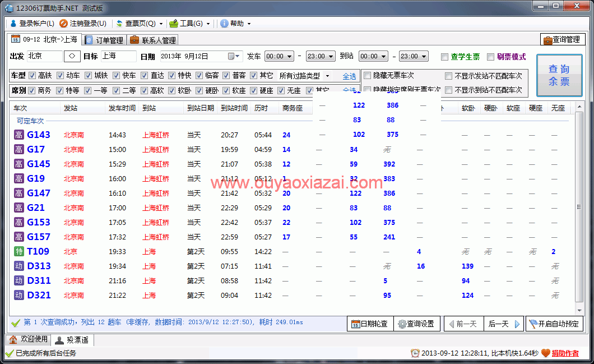The height and width of the screenshot is (364, 594).
Task: Expand the 查票页(Q) menu arrow
Action: (x=161, y=24)
